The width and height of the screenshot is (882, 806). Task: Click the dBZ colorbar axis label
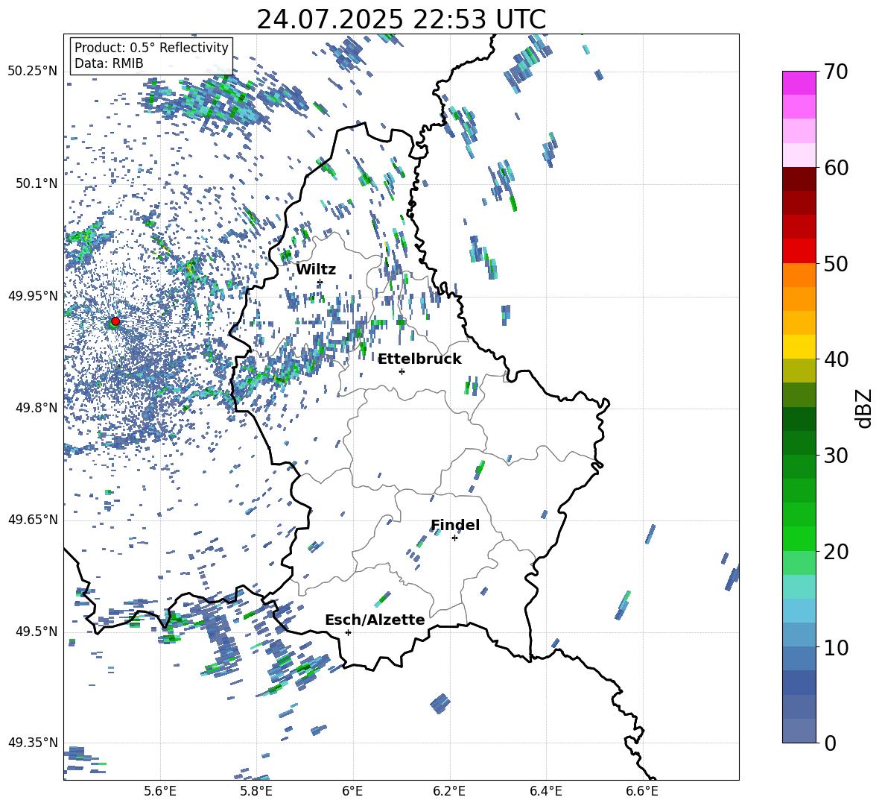(x=865, y=408)
